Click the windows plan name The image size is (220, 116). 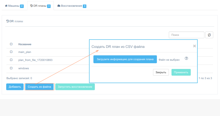pos(24,68)
